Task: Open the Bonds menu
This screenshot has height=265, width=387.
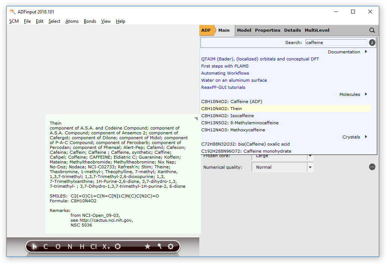Action: pyautogui.click(x=90, y=21)
